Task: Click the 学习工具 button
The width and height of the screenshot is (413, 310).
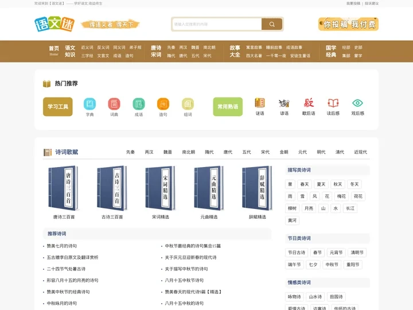Action: tap(58, 107)
